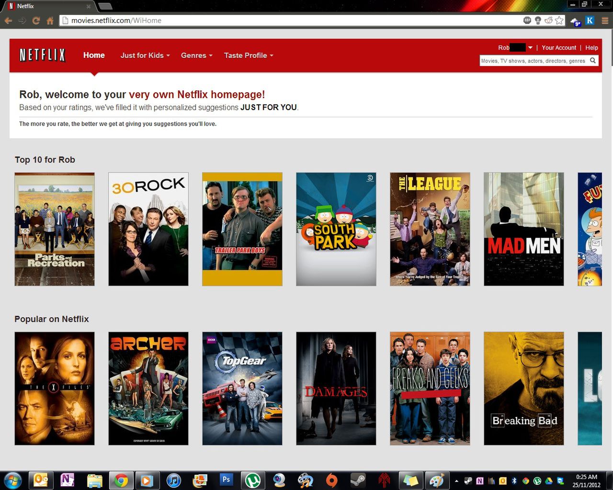This screenshot has height=490, width=613.
Task: Open Windows Media Player in taskbar
Action: [147, 480]
